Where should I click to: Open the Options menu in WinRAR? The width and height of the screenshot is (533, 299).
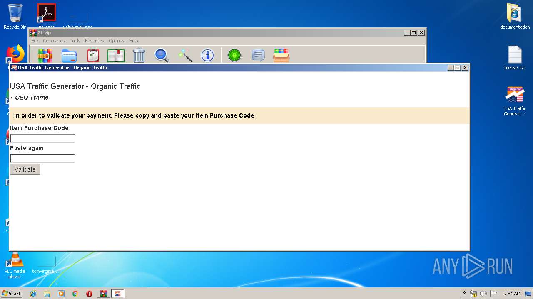tap(117, 41)
